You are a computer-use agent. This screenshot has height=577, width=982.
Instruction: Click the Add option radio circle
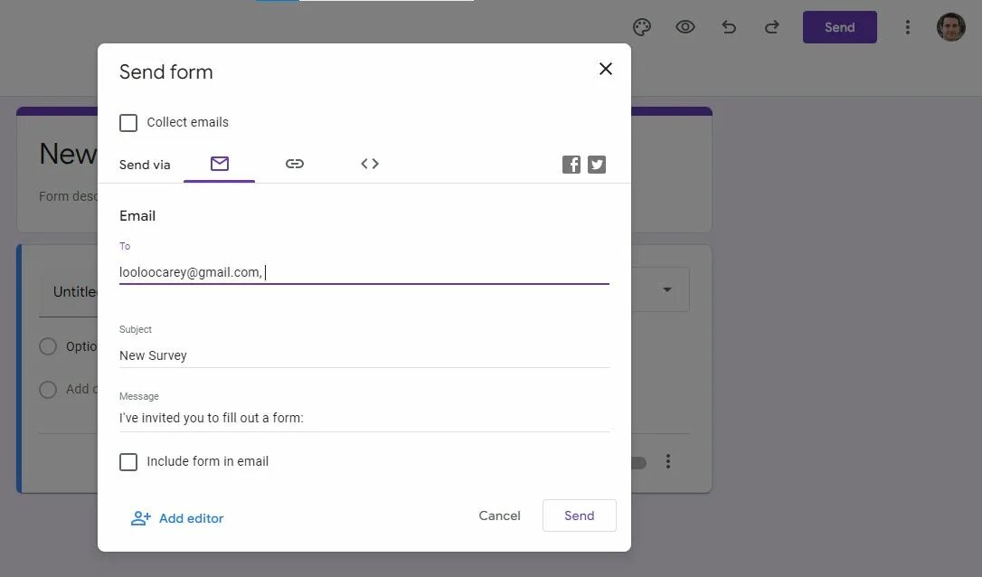click(x=48, y=389)
